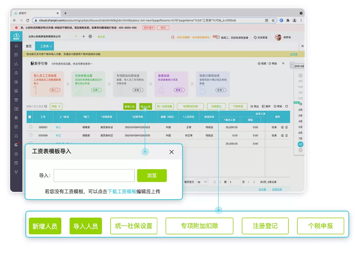The height and width of the screenshot is (253, 355).
Task: Click the plus icon next to company dropdown
Action: tap(84, 37)
